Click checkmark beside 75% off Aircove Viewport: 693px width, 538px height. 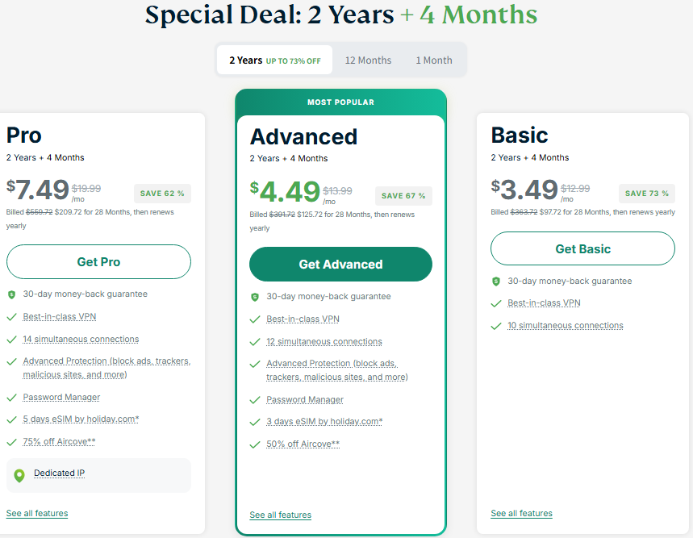(x=12, y=442)
